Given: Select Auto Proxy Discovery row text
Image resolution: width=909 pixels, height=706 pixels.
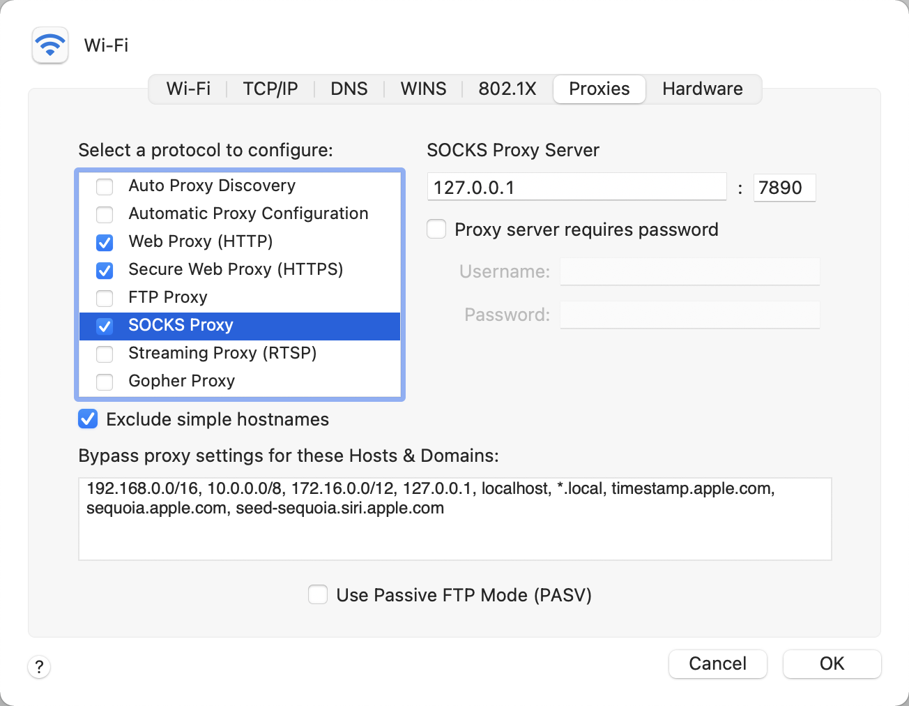Looking at the screenshot, I should 212,186.
